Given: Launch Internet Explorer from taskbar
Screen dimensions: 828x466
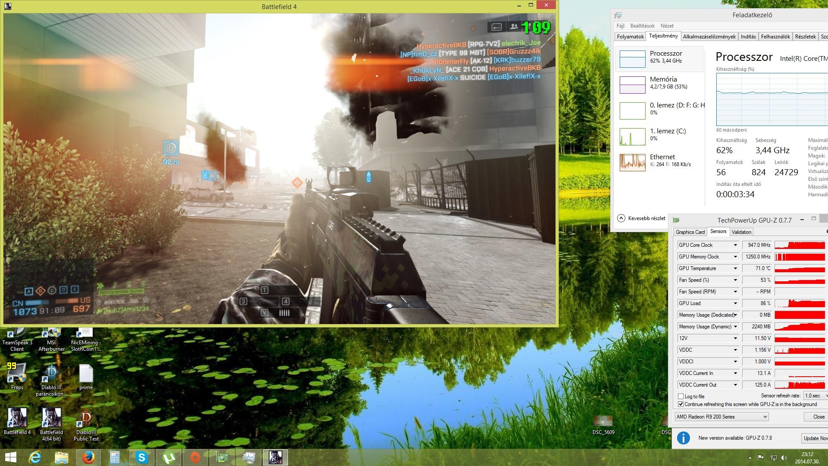Looking at the screenshot, I should pos(35,457).
